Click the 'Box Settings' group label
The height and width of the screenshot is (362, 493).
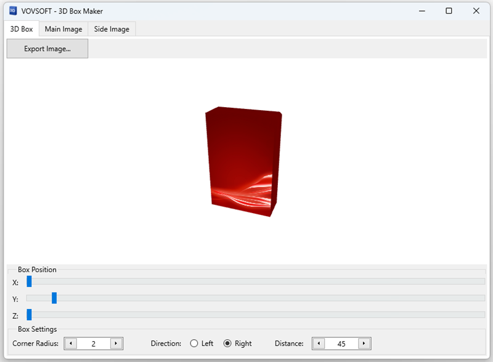[x=38, y=329]
